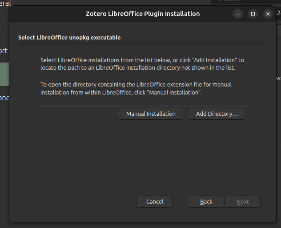
Task: Click the dialog title 'Zotero LibreOffice Plugin Installation'
Action: click(143, 14)
